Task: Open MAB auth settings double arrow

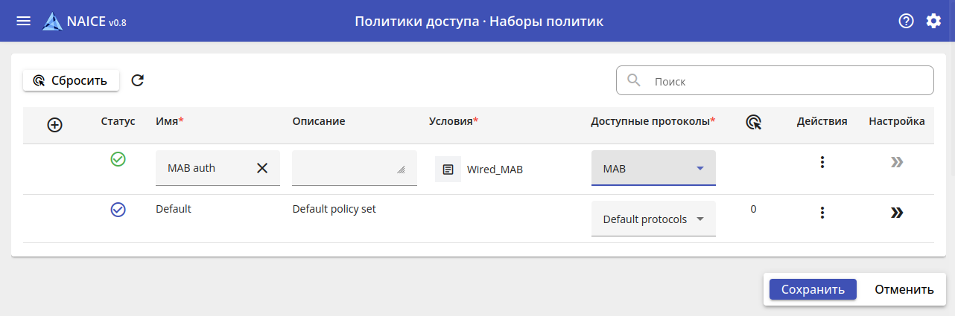Action: point(897,162)
